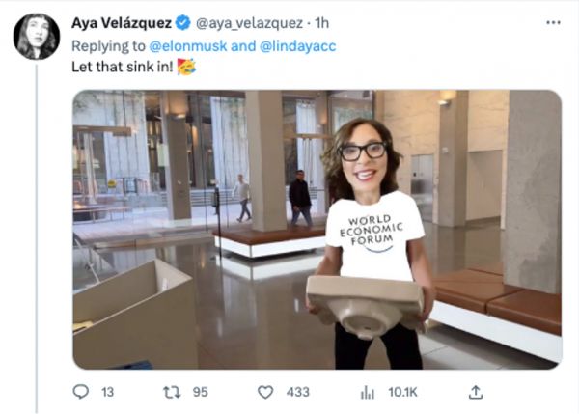This screenshot has width=579, height=414.
Task: Open the view analytics bar chart icon
Action: coord(367,392)
